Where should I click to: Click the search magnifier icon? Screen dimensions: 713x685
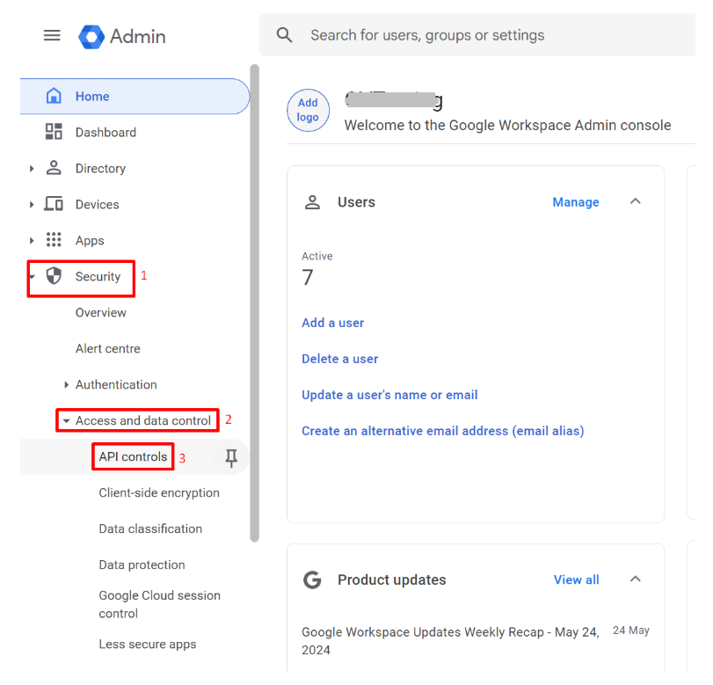pos(285,35)
